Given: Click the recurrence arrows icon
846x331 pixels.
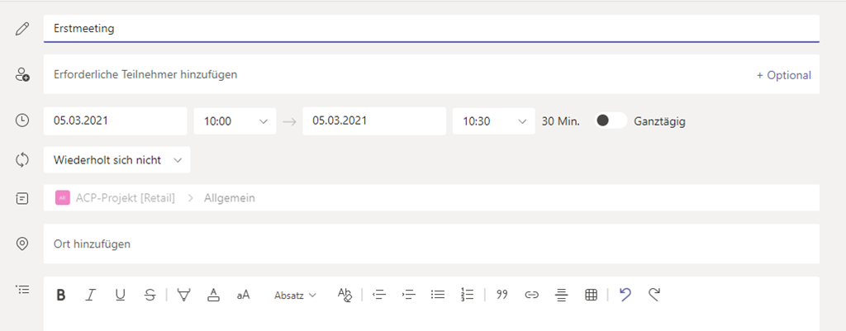Looking at the screenshot, I should (22, 160).
